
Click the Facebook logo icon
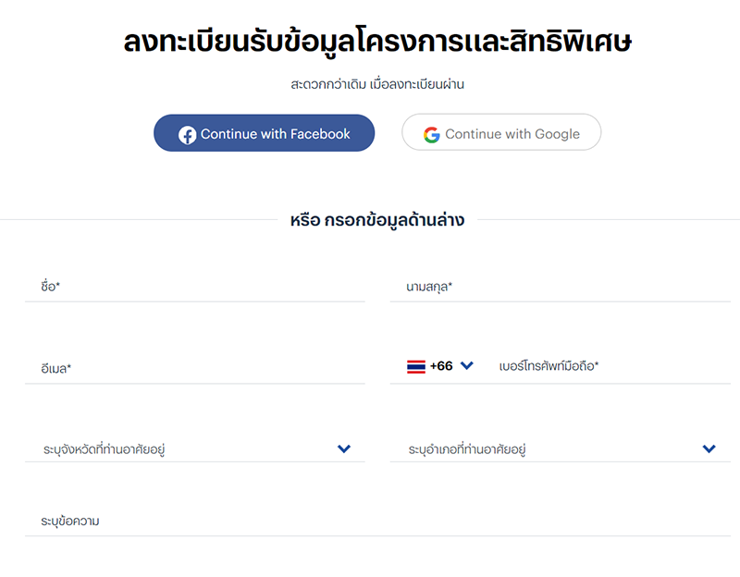tap(187, 135)
